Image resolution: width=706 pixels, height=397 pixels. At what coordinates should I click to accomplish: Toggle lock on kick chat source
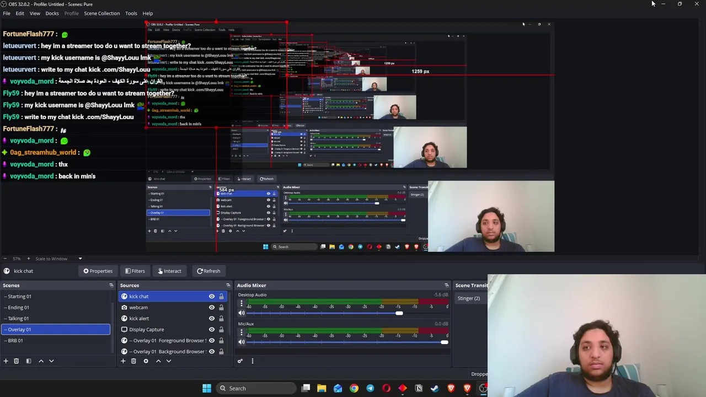click(x=221, y=297)
